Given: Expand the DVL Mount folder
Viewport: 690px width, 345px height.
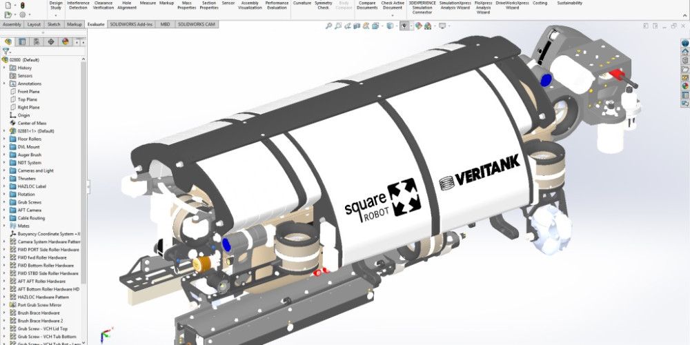Looking at the screenshot, I should (4, 147).
